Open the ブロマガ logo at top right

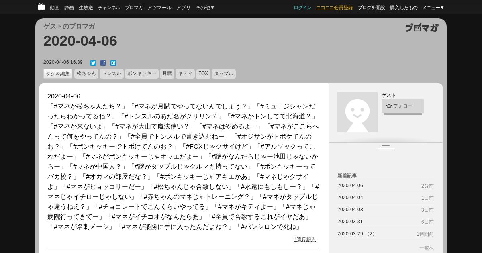pyautogui.click(x=422, y=28)
